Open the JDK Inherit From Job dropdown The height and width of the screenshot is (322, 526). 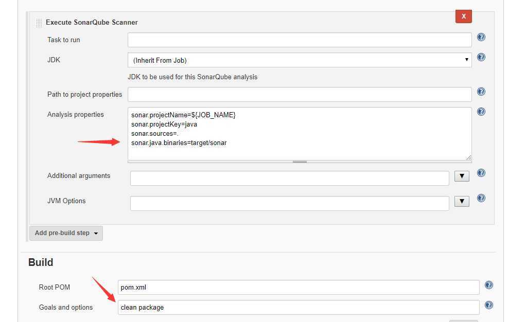click(x=300, y=60)
